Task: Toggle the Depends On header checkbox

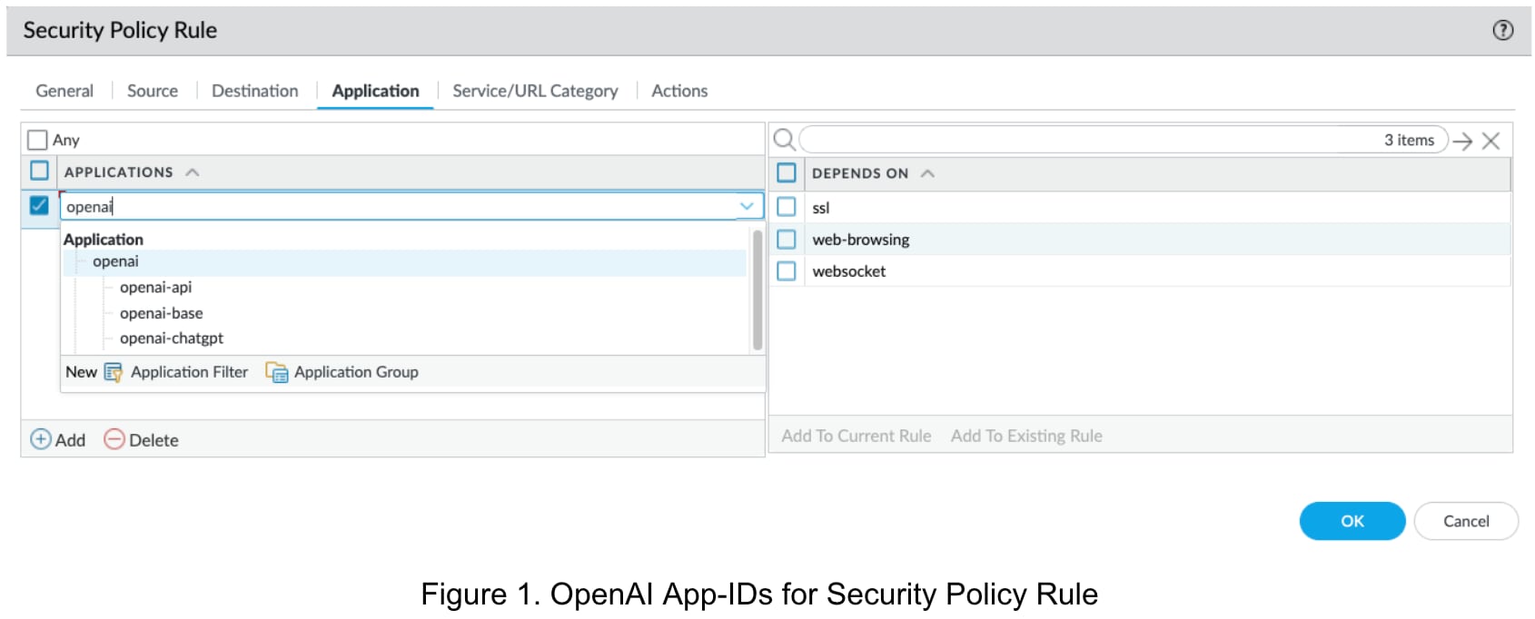Action: tap(787, 172)
